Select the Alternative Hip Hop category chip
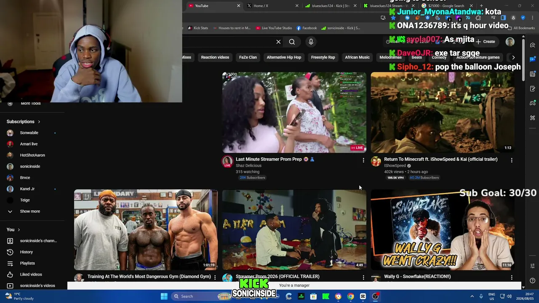 tap(284, 57)
